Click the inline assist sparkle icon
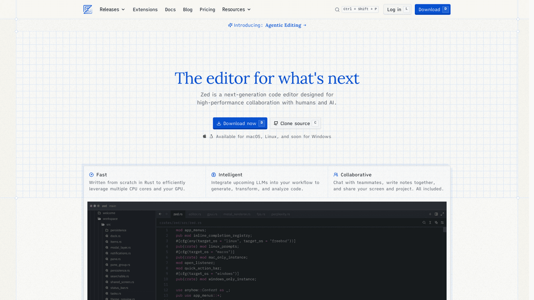 click(436, 223)
